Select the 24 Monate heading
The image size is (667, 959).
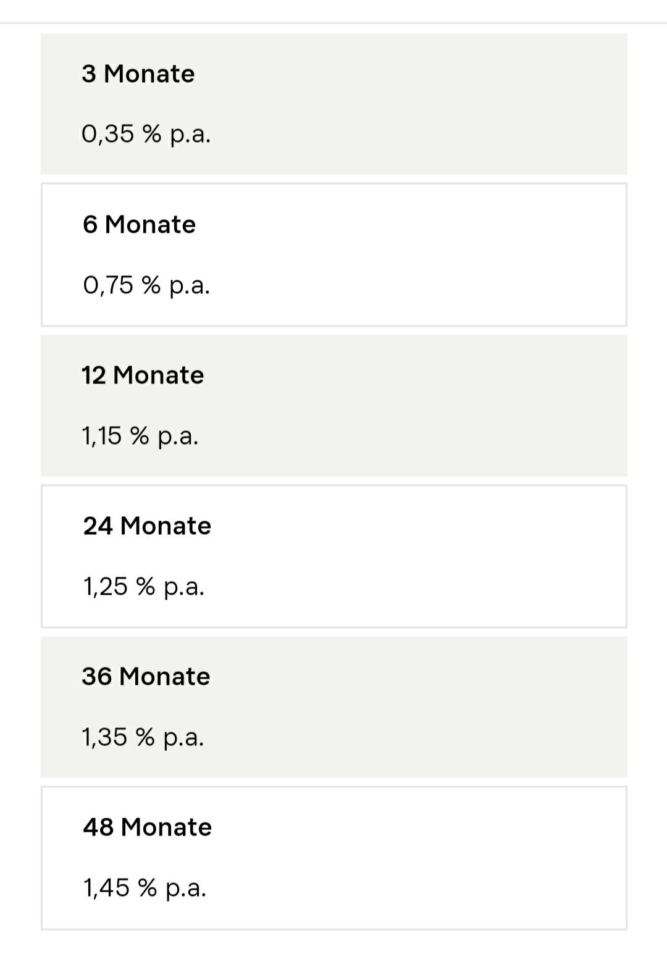[x=147, y=526]
